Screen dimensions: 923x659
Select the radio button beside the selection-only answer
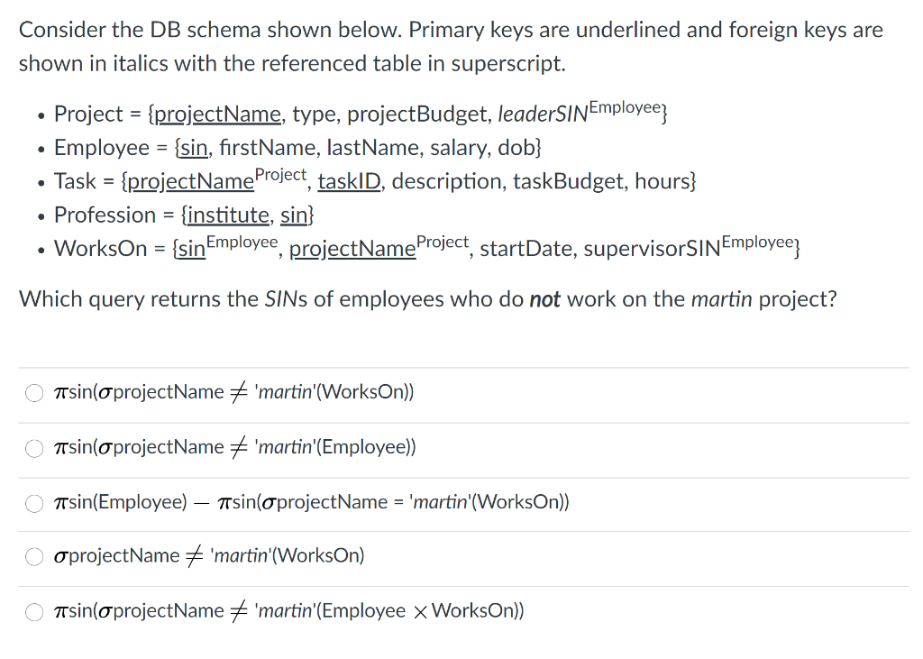33,557
